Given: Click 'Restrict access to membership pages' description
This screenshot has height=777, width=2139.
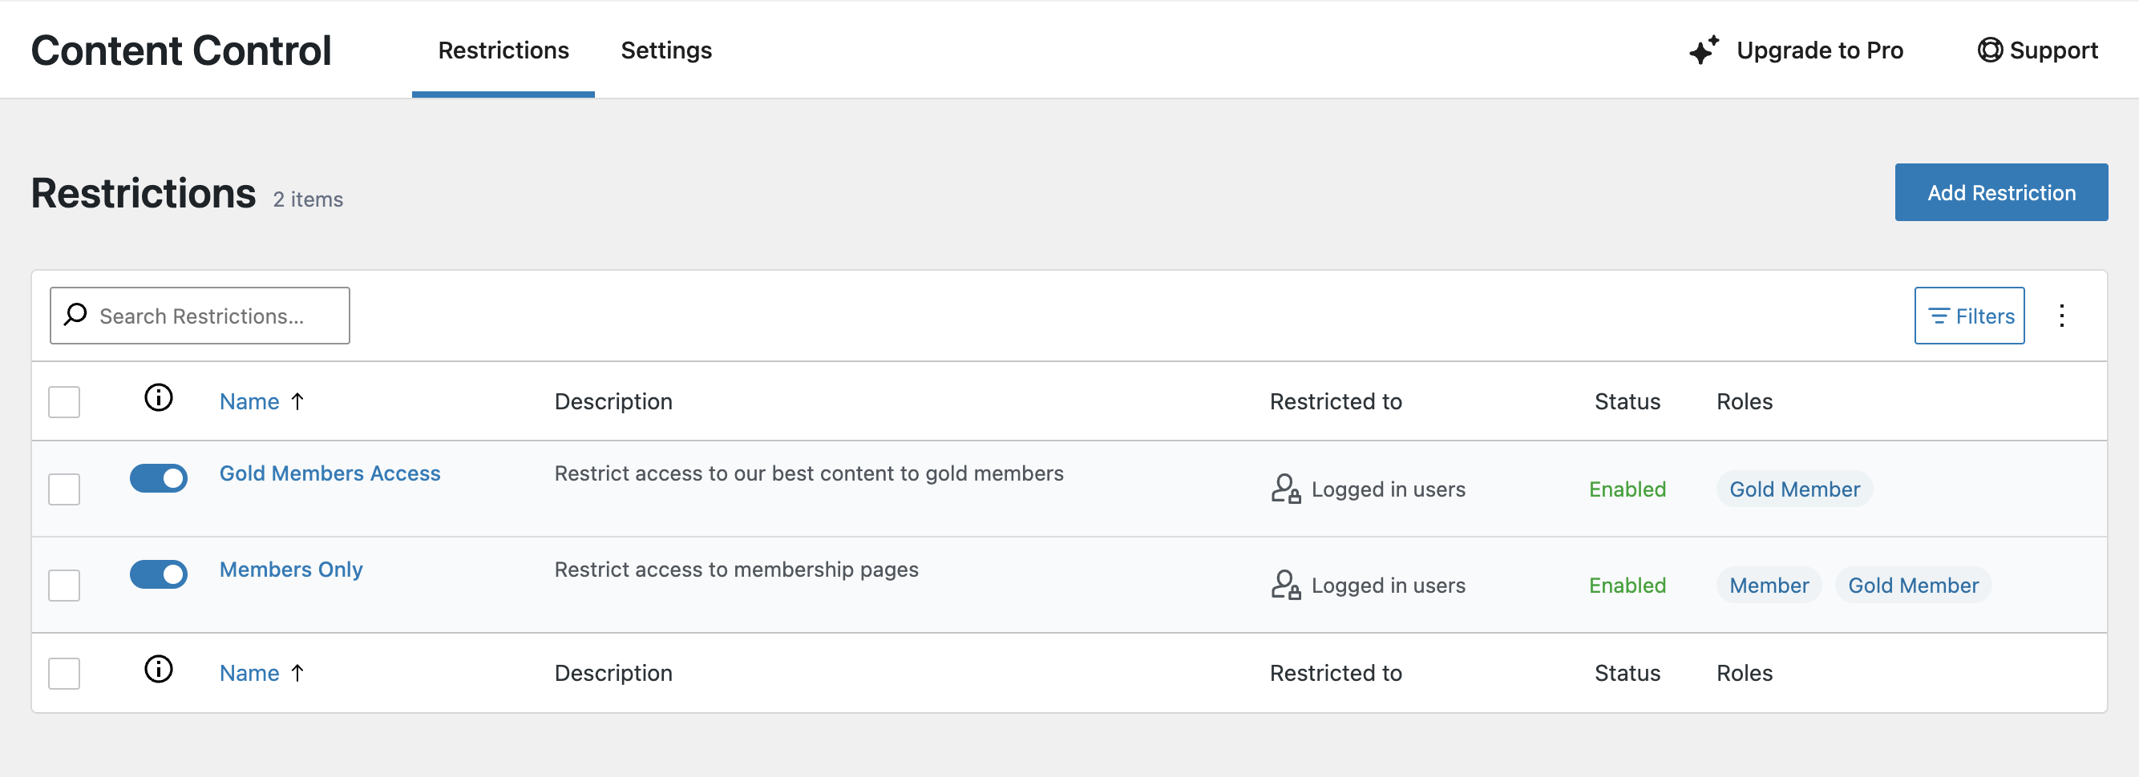Looking at the screenshot, I should tap(736, 569).
